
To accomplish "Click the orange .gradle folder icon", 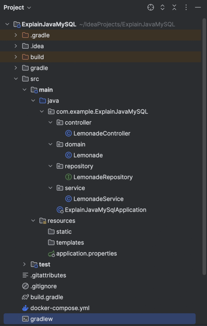I will [x=25, y=35].
